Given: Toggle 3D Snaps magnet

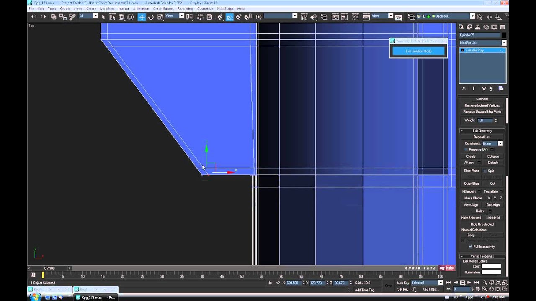Looking at the screenshot, I should coord(220,17).
